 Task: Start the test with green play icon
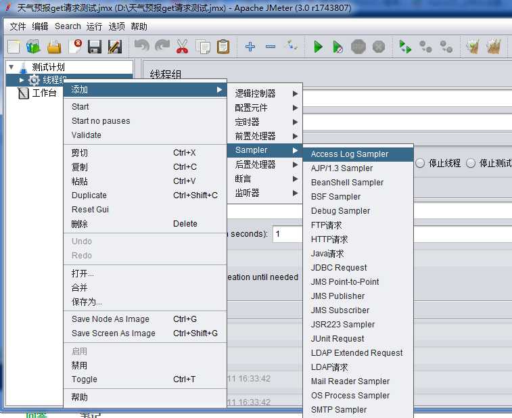pyautogui.click(x=318, y=47)
